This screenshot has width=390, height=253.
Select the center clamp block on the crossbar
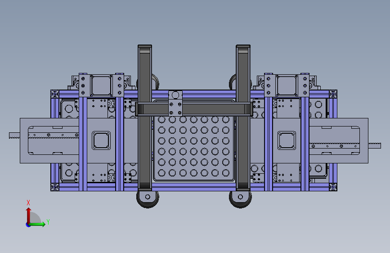click(x=175, y=103)
